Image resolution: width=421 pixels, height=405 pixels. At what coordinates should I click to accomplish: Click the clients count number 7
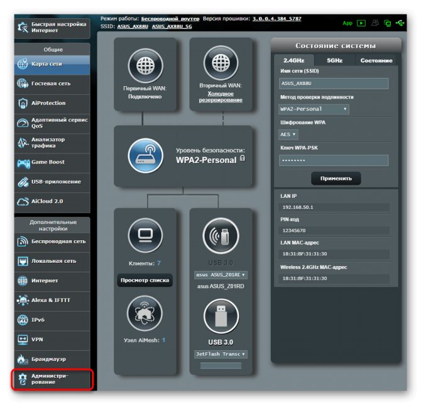coord(159,263)
